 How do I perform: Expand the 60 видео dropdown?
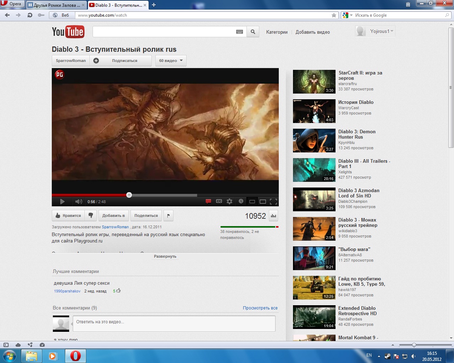click(171, 61)
